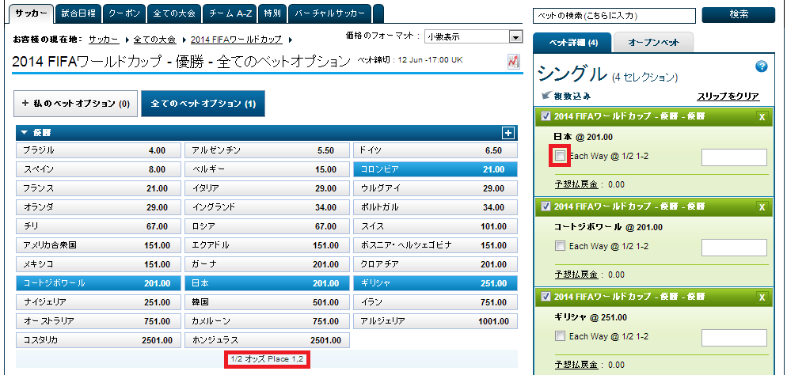Click the スリップをクリア link
This screenshot has height=375, width=787.
pos(728,97)
